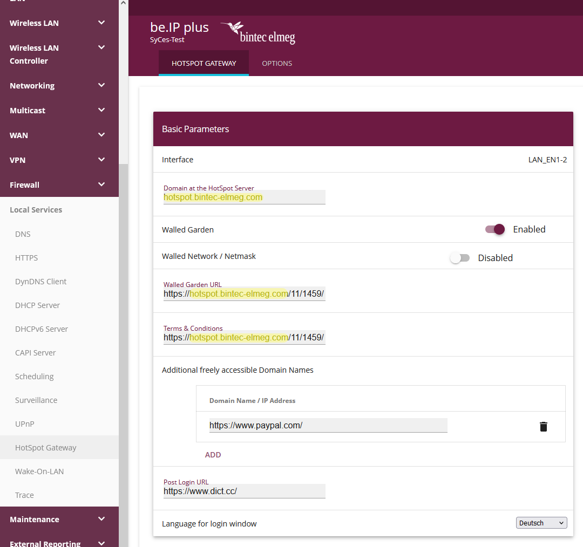Open Wake-On-LAN in Local Services

tap(39, 471)
